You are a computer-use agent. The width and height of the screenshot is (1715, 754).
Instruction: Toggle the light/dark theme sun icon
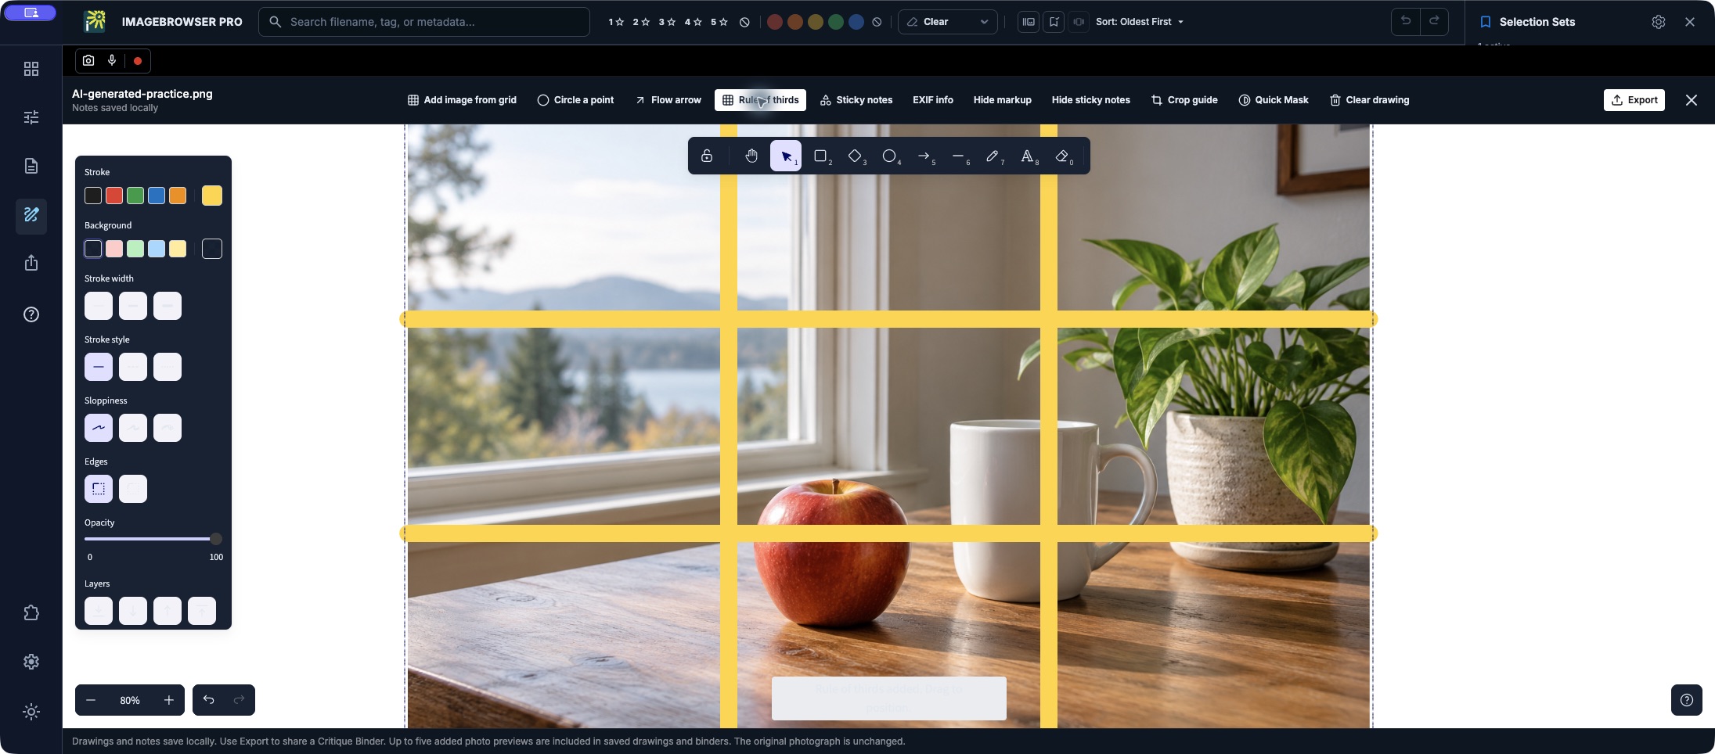pos(31,712)
